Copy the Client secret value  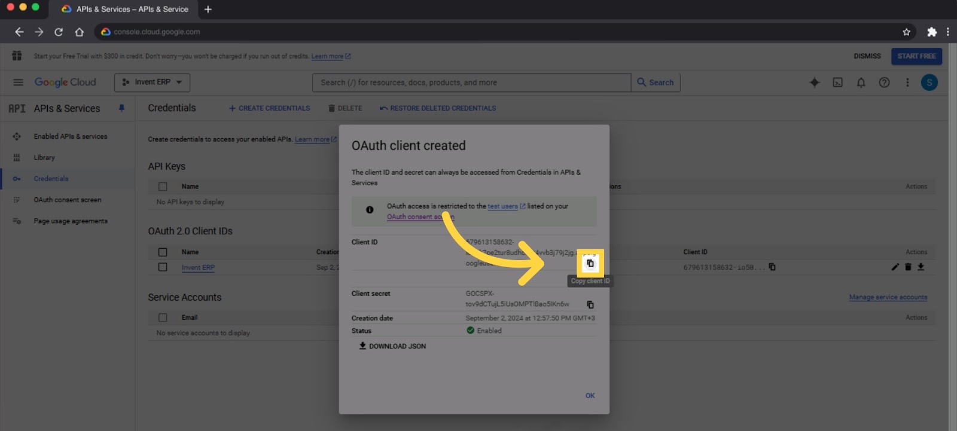click(x=590, y=305)
